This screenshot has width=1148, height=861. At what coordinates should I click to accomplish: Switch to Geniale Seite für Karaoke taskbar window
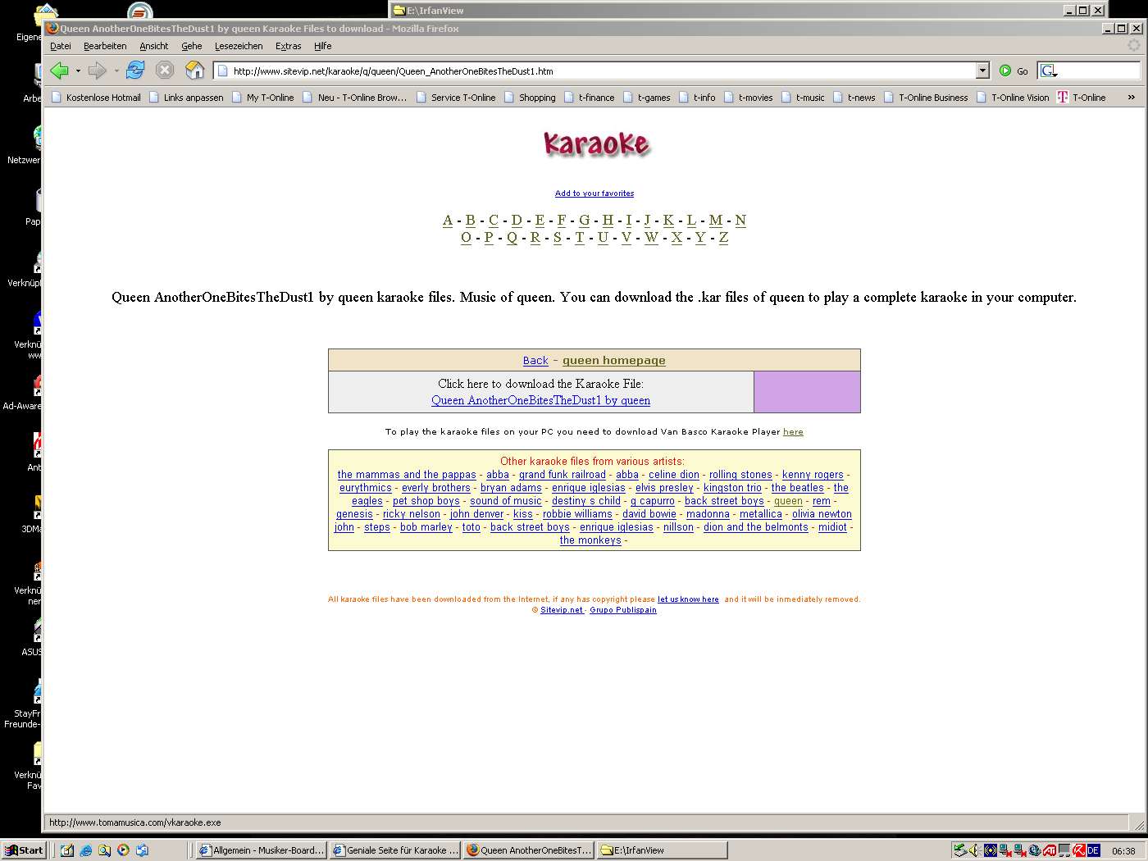[394, 850]
